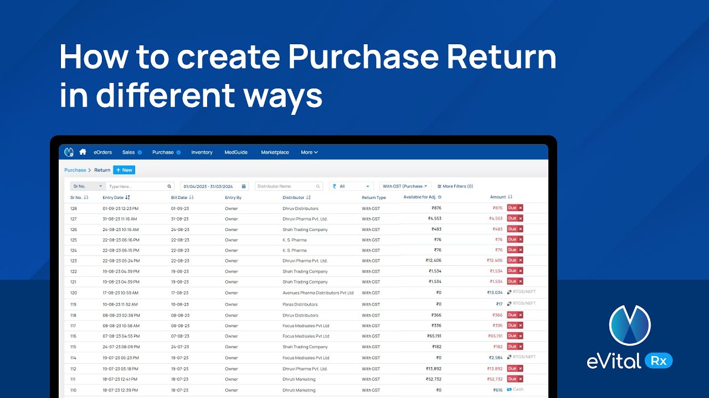709x398 pixels.
Task: Click the x on Due tag for row 116
Action: tap(521, 336)
